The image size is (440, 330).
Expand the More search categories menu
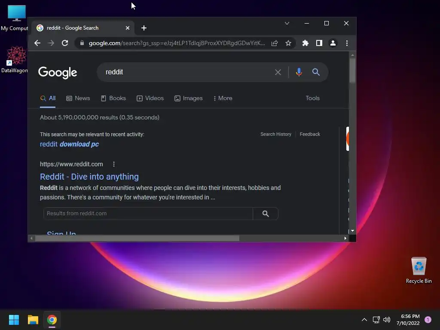(223, 98)
